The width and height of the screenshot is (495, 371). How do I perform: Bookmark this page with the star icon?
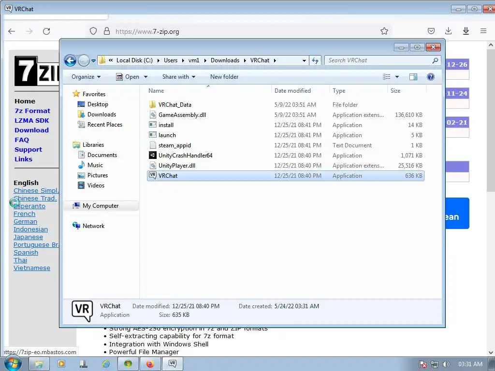point(384,31)
